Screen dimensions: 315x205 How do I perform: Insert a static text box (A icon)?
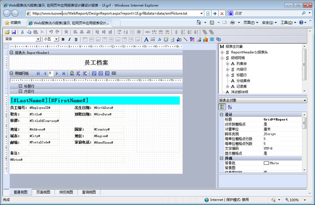[146, 39]
